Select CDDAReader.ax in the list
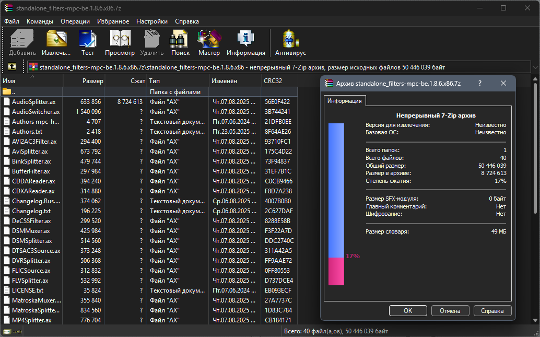 33,181
